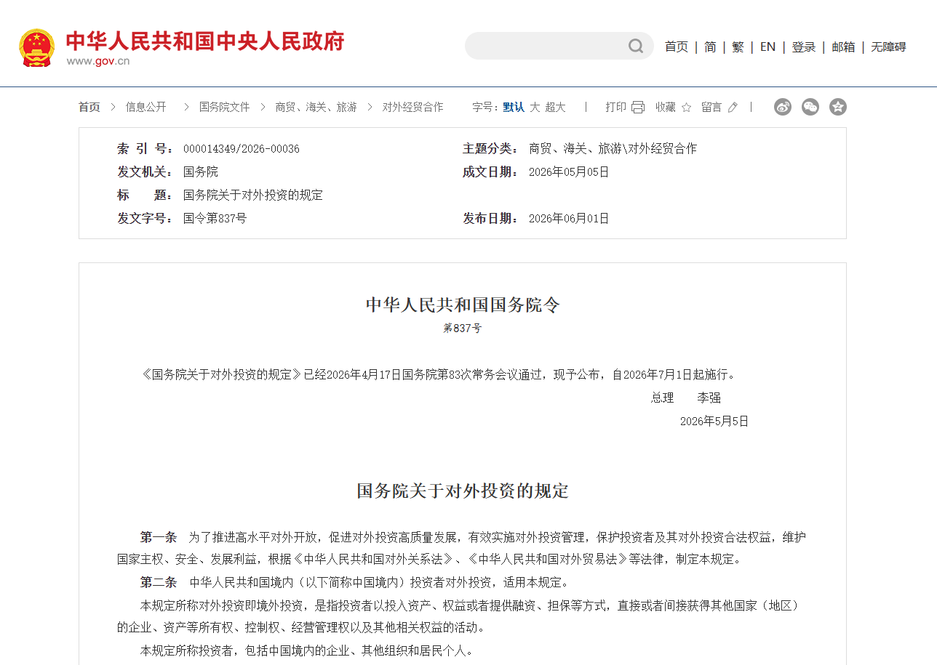
Task: Click the 发布日期 field label
Action: (491, 219)
